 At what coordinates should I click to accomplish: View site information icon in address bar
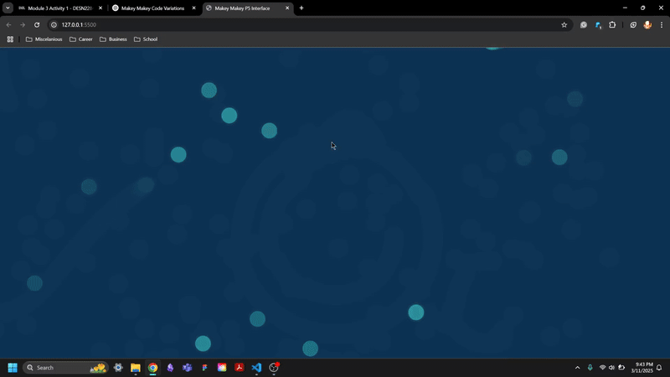(54, 25)
